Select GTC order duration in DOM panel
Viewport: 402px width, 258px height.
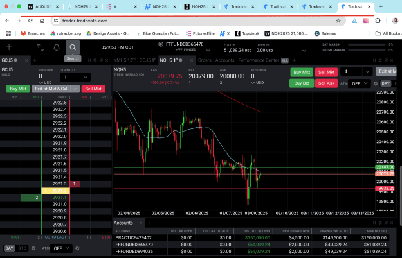pyautogui.click(x=22, y=248)
